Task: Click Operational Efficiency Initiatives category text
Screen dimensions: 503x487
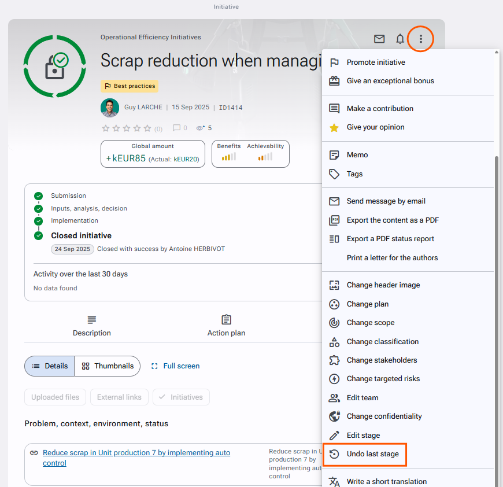Action: [151, 37]
